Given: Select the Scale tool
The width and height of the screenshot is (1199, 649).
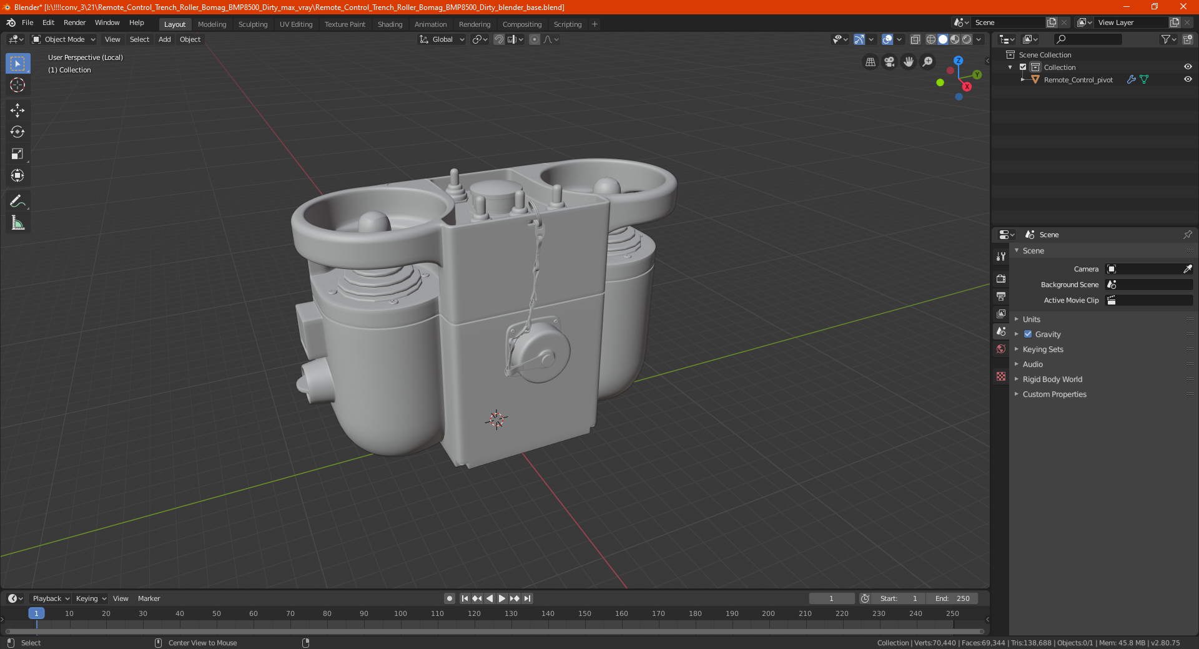Looking at the screenshot, I should 17,154.
